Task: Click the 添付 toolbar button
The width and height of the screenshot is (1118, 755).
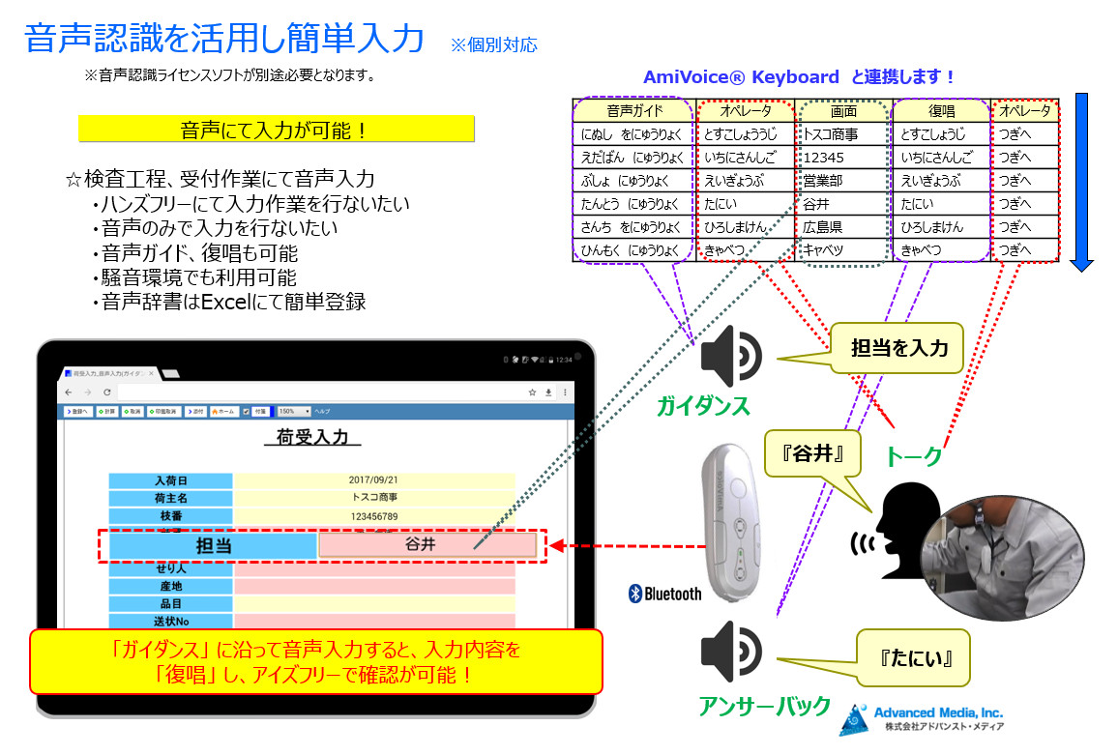Action: tap(195, 412)
